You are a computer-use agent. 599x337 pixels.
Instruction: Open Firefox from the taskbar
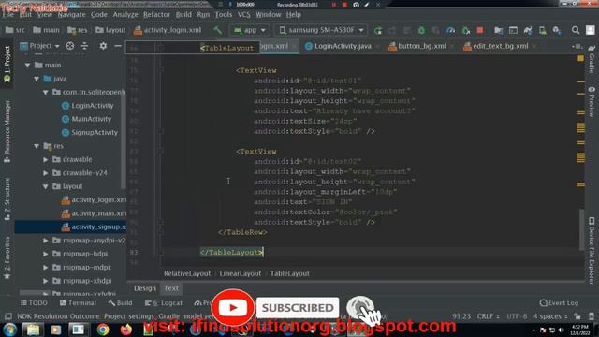click(x=126, y=330)
